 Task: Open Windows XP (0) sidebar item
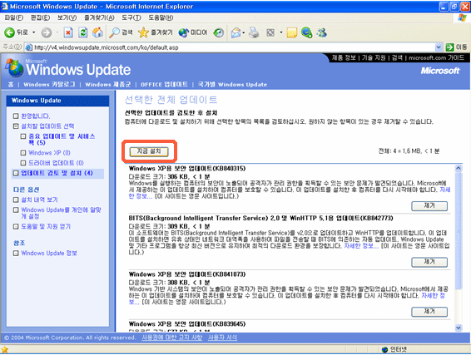49,153
